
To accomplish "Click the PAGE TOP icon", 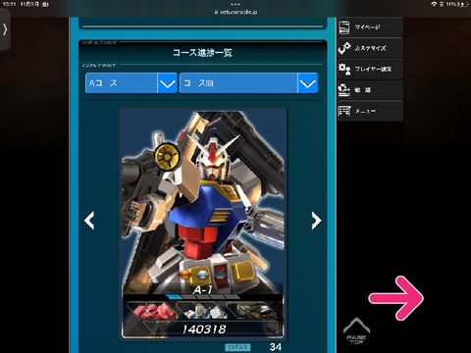I will 356,330.
